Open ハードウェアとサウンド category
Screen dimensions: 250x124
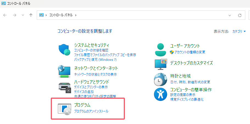pos(92,82)
